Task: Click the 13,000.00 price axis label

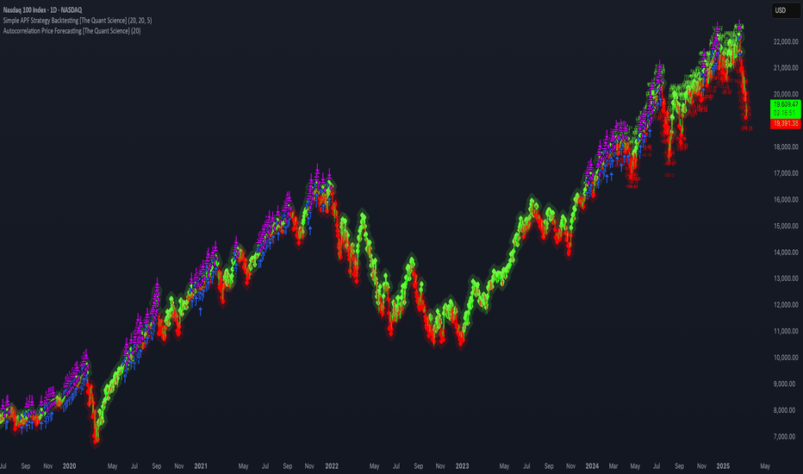Action: click(786, 278)
